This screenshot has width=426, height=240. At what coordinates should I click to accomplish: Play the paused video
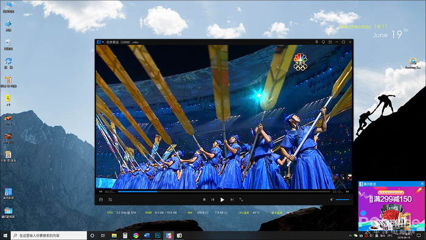(x=222, y=200)
